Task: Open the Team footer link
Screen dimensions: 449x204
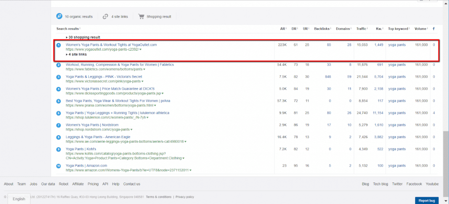Action: pyautogui.click(x=21, y=184)
